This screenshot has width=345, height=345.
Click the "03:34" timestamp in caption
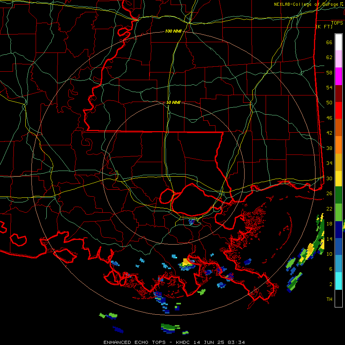(x=236, y=342)
